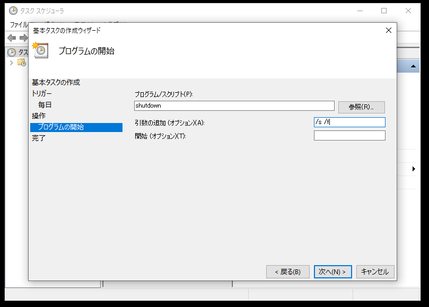Click the task library folder icon
429x307 pixels.
22,63
